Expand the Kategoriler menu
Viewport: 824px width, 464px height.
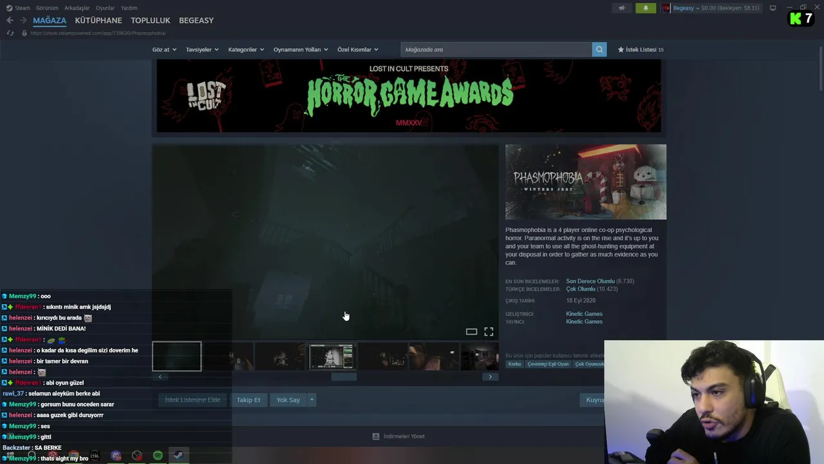247,50
